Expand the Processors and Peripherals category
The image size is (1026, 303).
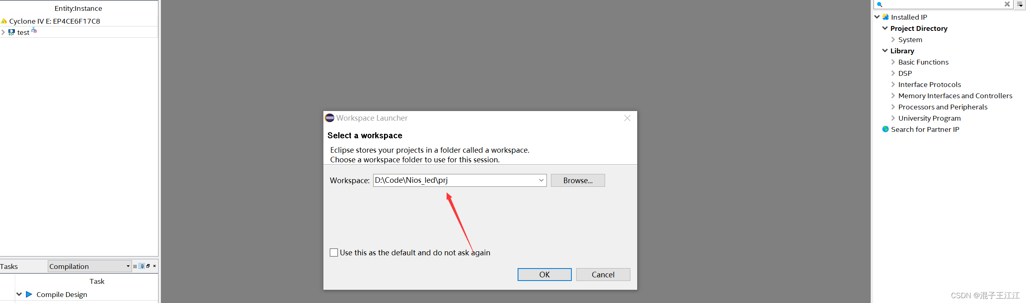tap(893, 107)
